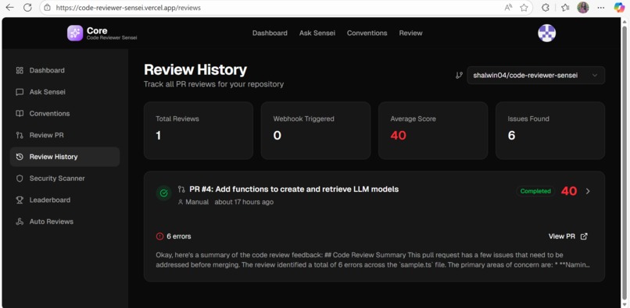Screen dimensions: 630x308
Task: Click 'Track all PR reviews for your repository' subtitle
Action: [x=213, y=84]
